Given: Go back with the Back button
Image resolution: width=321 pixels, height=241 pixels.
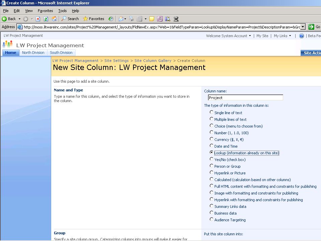Looking at the screenshot, I should (9, 19).
